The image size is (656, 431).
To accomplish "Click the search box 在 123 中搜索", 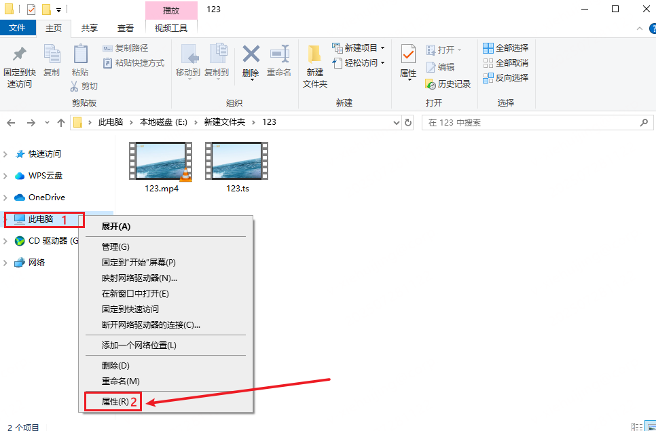I will click(x=538, y=122).
